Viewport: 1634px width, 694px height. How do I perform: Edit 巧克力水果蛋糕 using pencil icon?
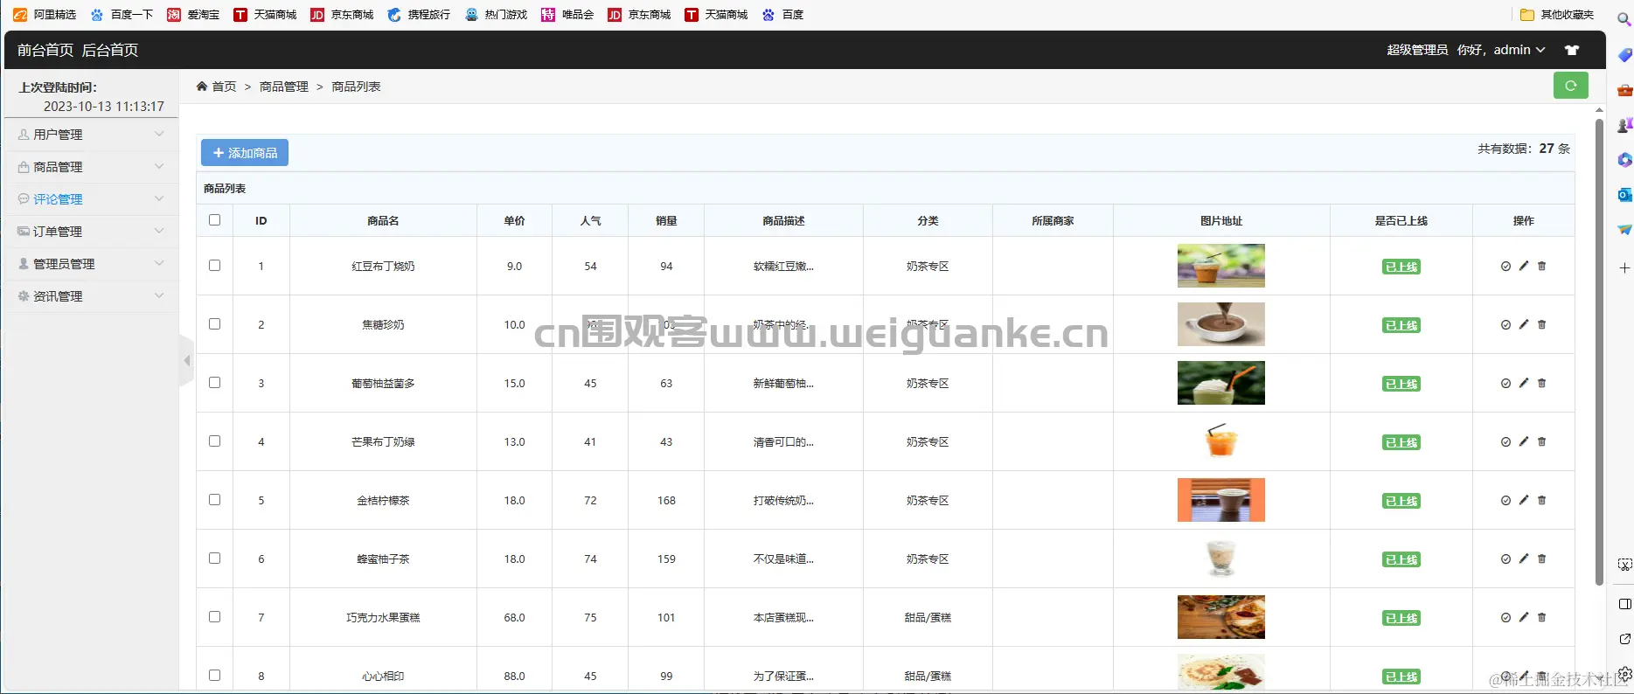pos(1524,617)
